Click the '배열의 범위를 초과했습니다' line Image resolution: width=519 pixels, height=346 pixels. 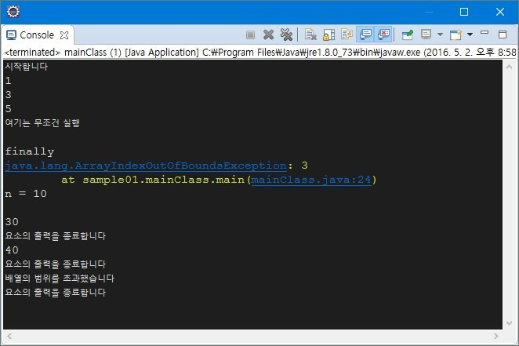click(60, 278)
